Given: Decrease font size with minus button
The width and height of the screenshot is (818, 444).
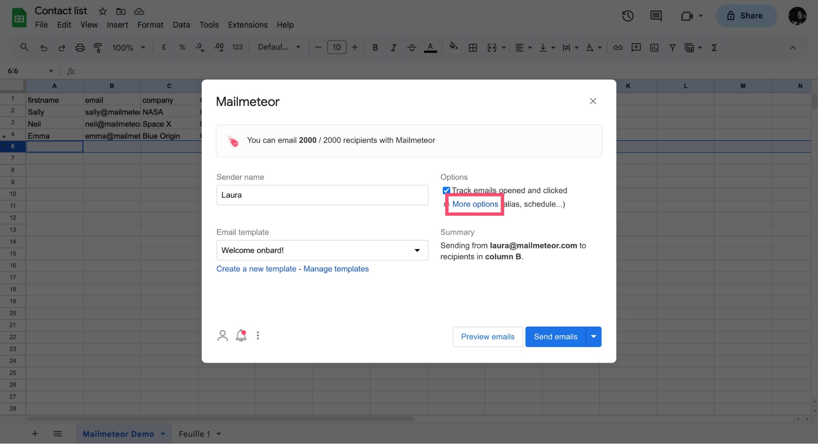Looking at the screenshot, I should click(x=318, y=48).
